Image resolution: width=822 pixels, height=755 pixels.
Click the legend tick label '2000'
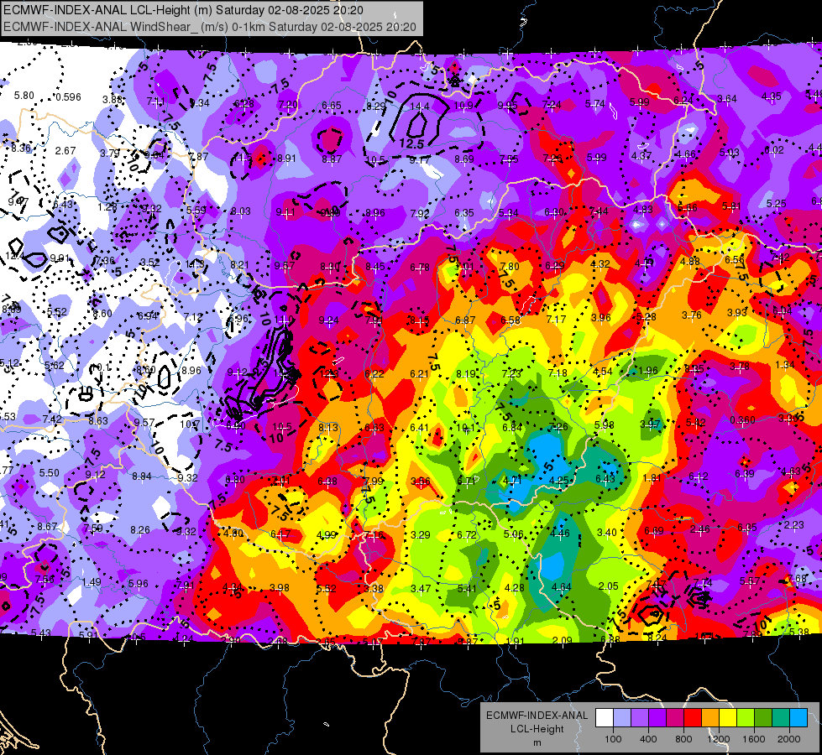[x=788, y=739]
